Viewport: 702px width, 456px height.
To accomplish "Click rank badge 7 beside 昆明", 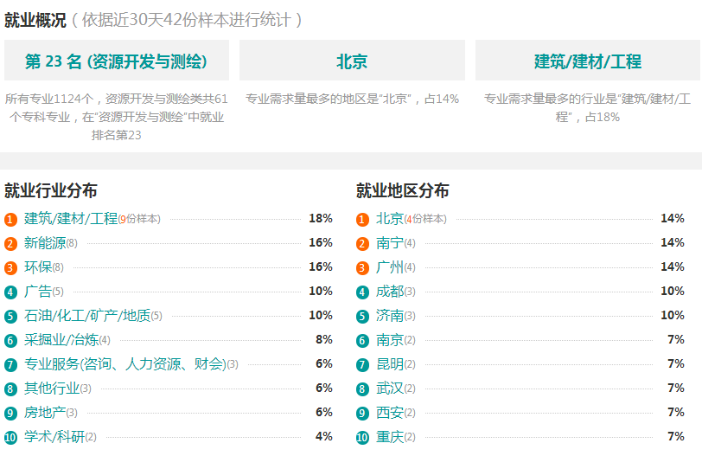I will tap(362, 364).
